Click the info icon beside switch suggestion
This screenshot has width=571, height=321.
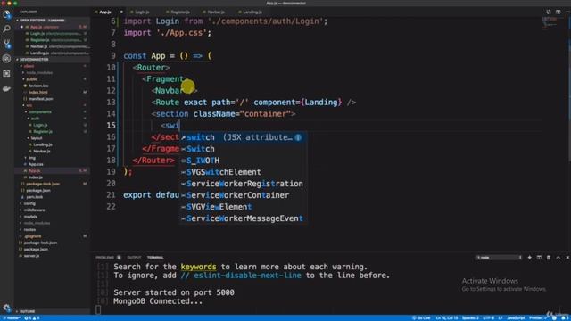coord(298,137)
